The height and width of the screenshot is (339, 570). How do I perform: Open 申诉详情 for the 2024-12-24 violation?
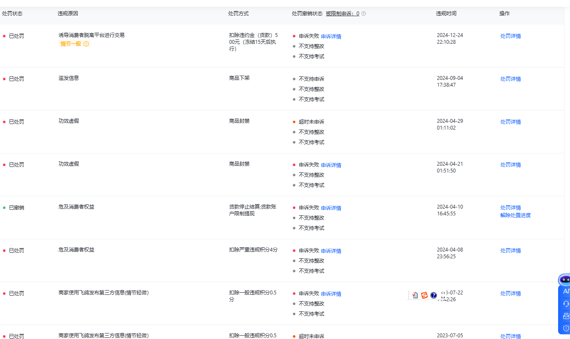[331, 37]
